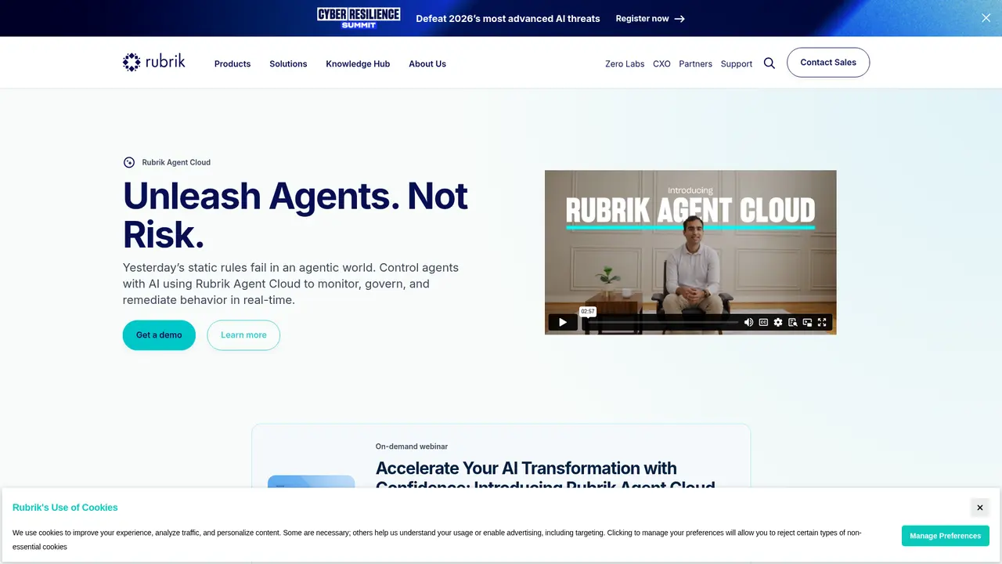1002x564 pixels.
Task: Click the "Rubrik's Use of Cookies" heading
Action: [65, 508]
